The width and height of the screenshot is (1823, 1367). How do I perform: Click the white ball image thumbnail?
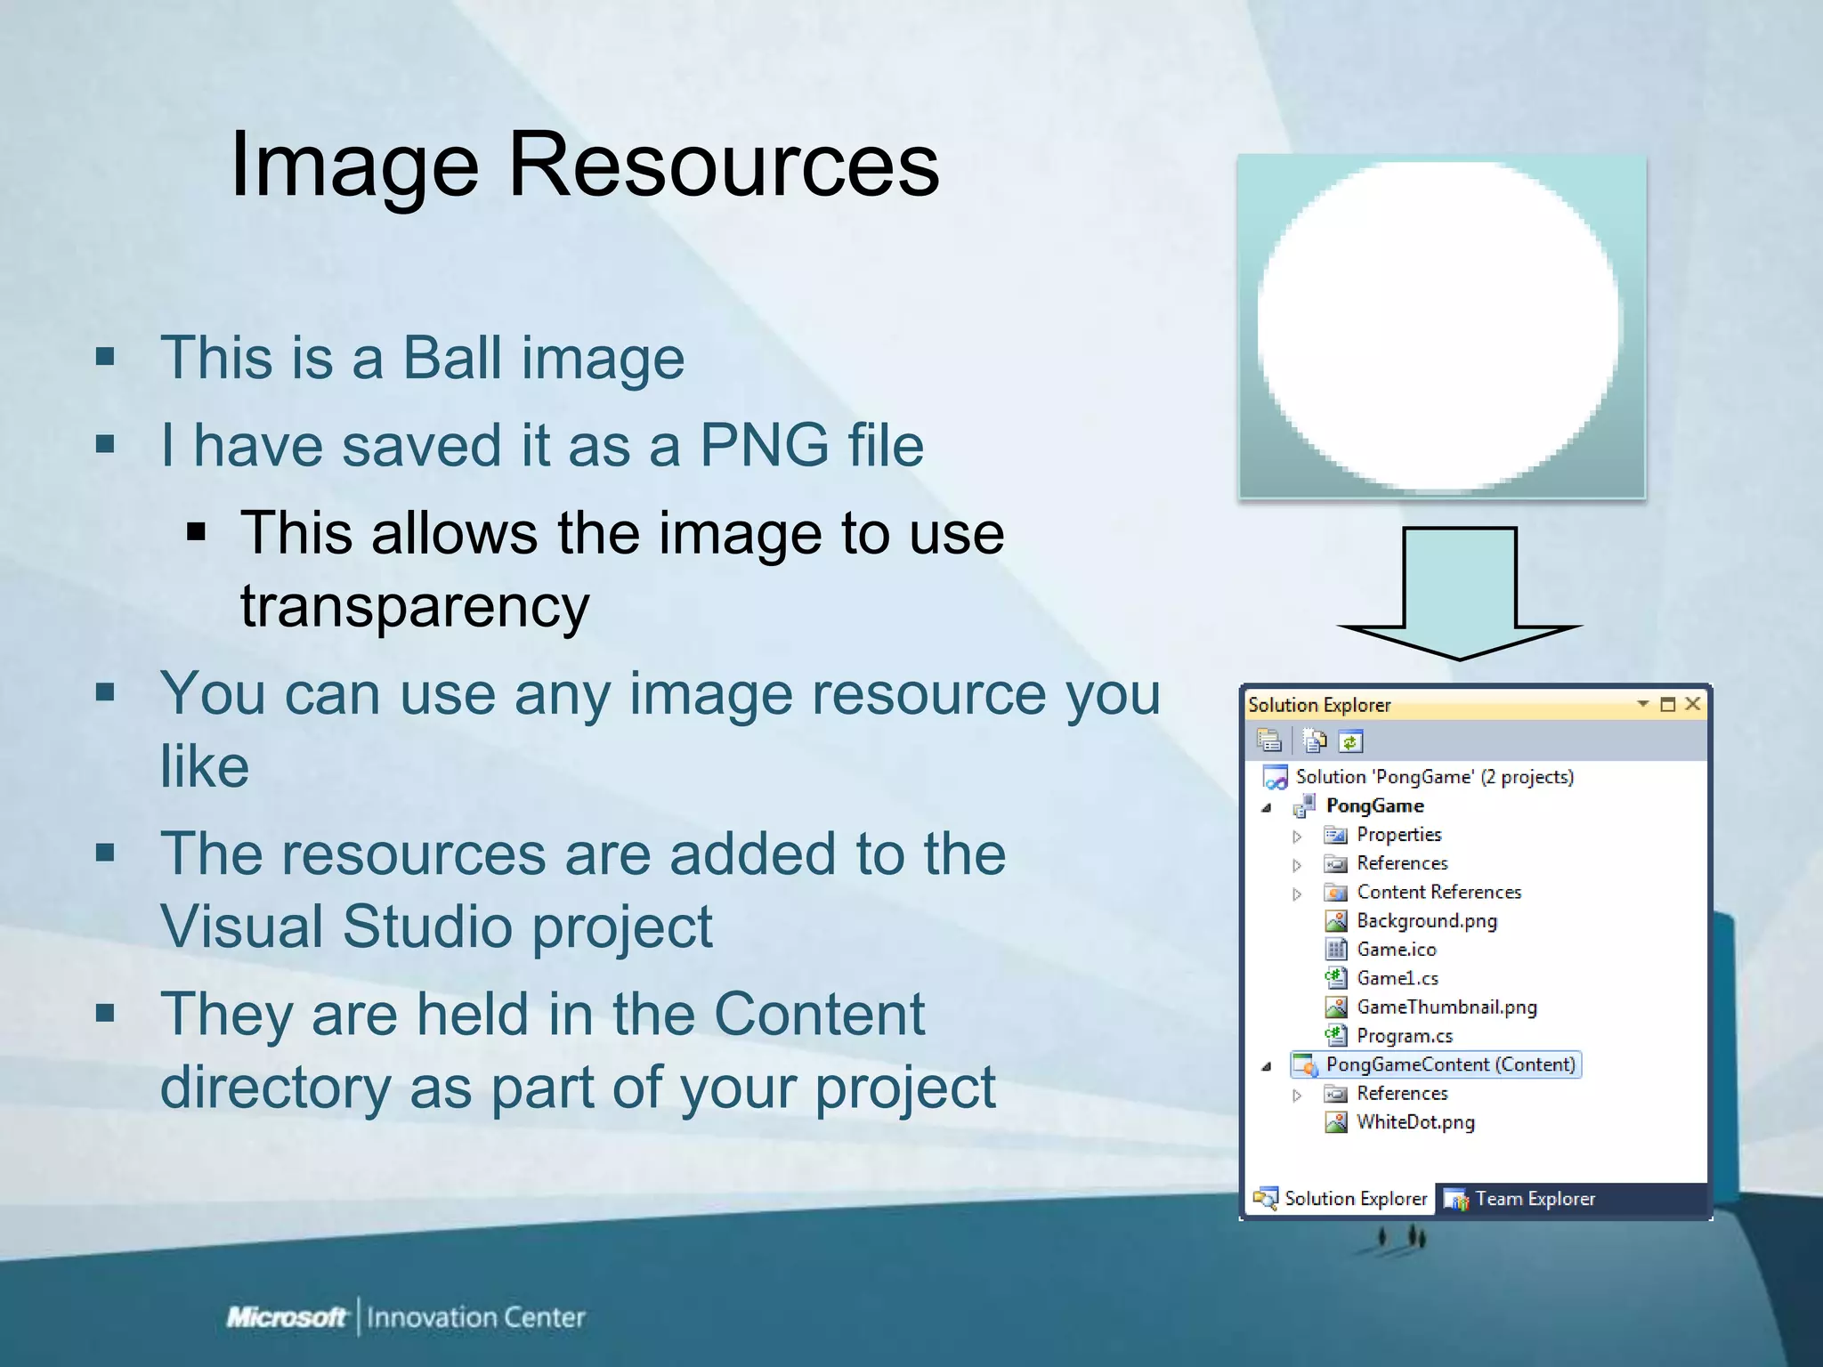(x=1442, y=327)
